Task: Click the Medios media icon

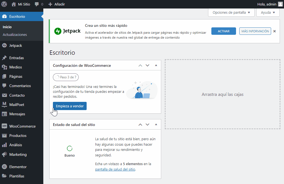Action: [x=4, y=67]
